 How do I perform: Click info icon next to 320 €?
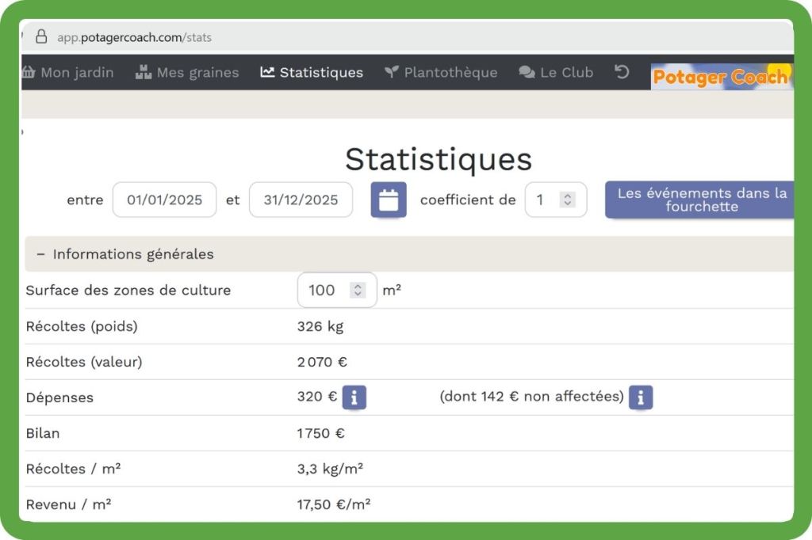354,397
